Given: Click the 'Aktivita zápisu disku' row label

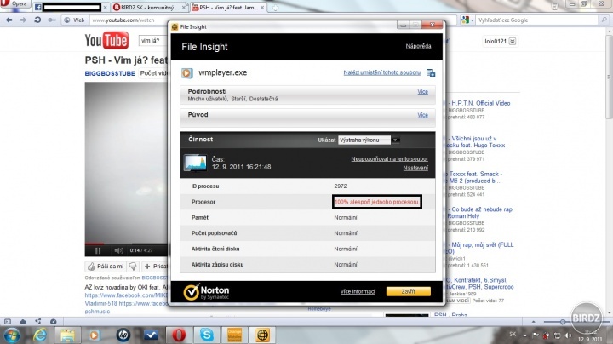Looking at the screenshot, I should (217, 264).
